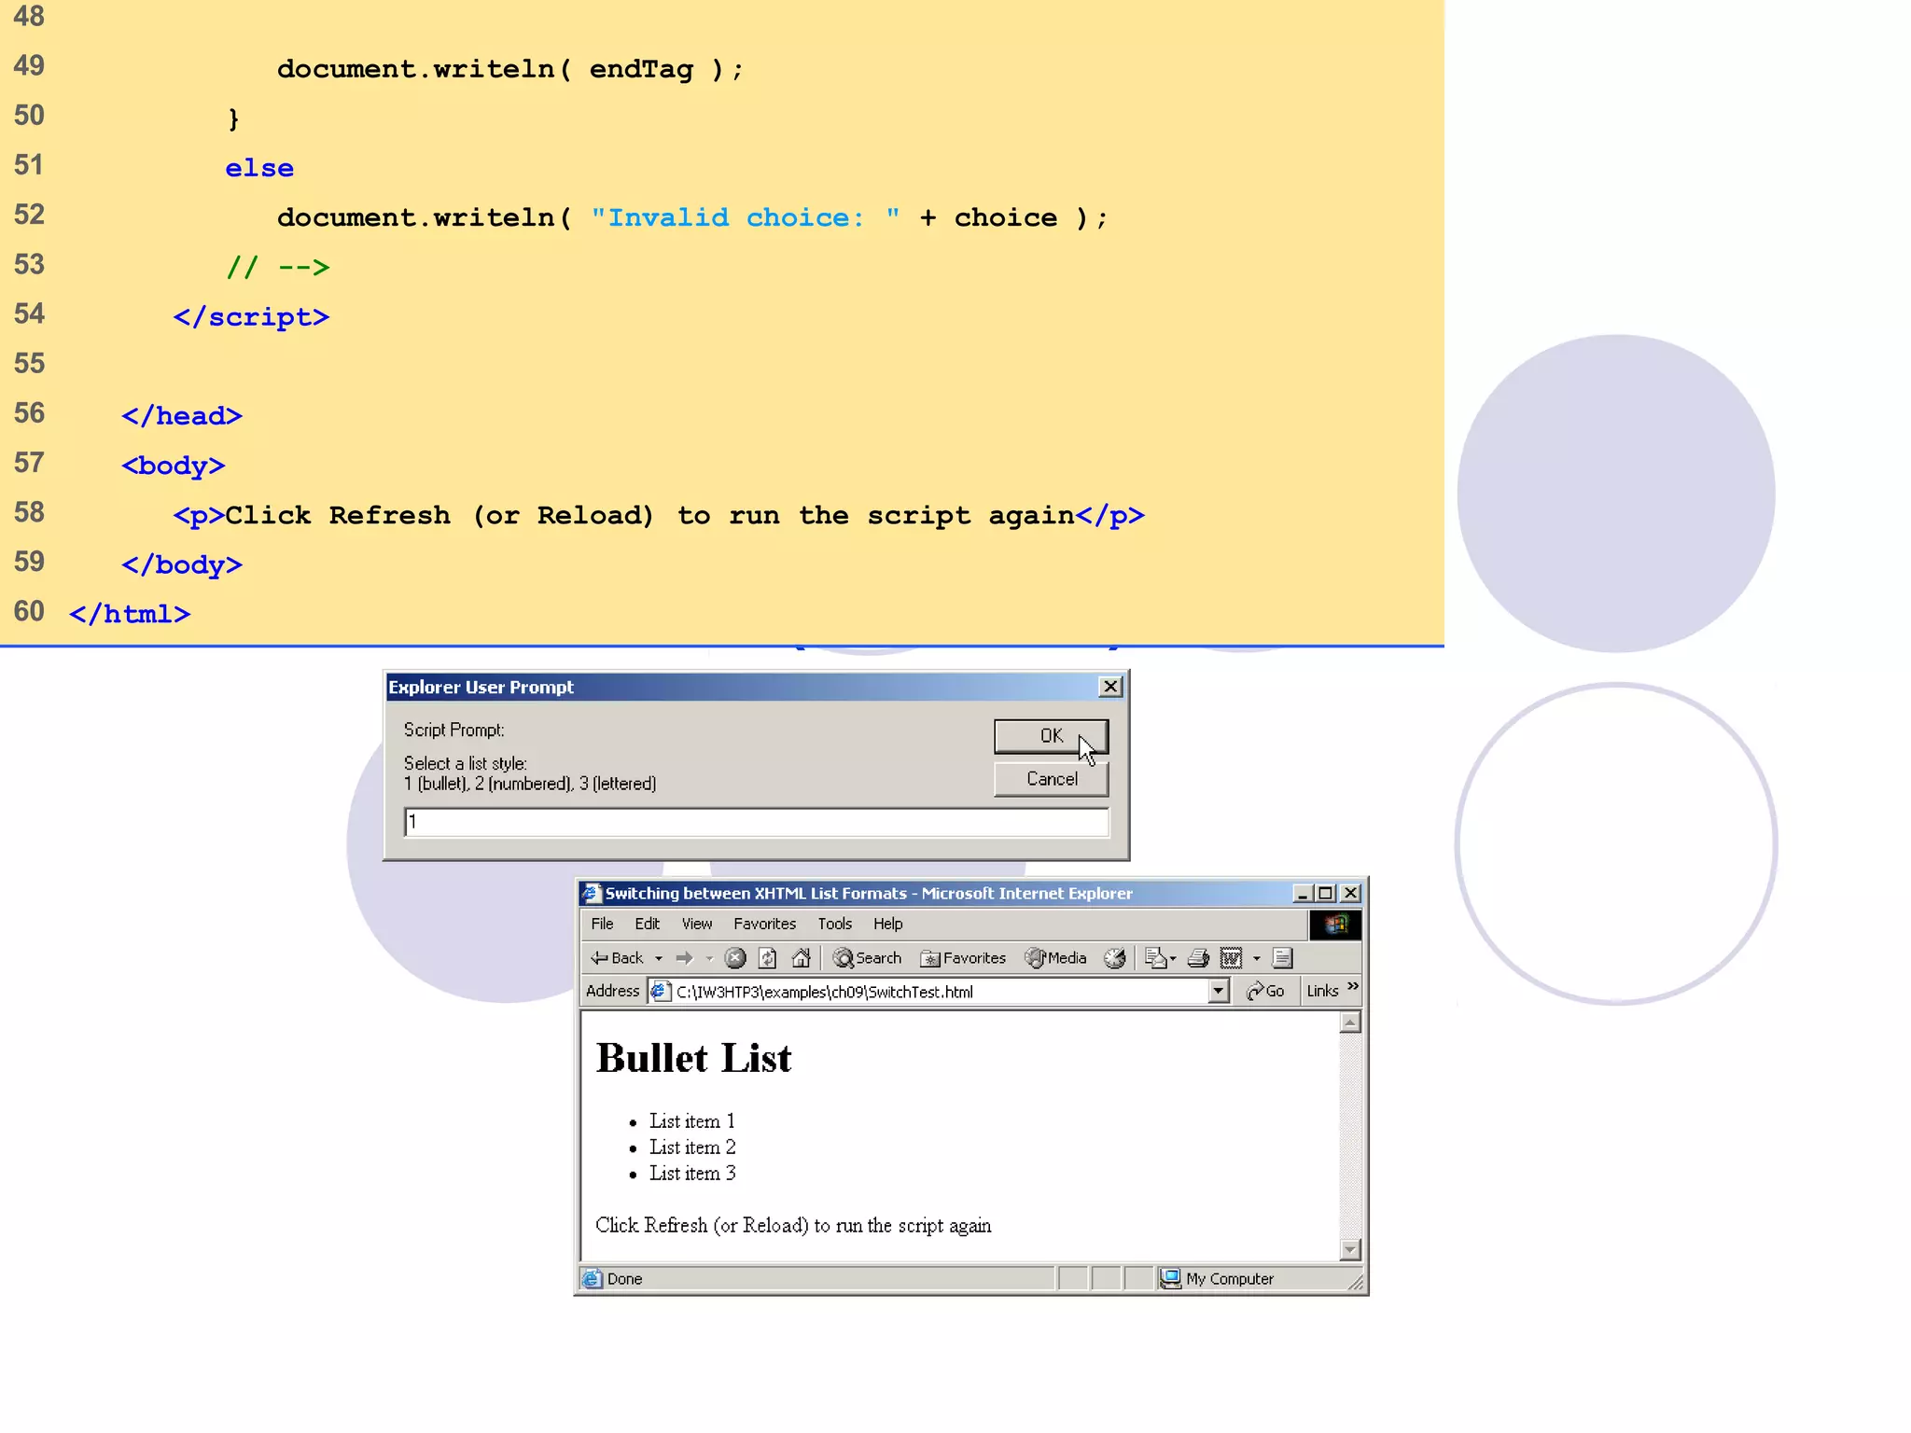Open the Tools menu
The width and height of the screenshot is (1911, 1433).
coord(835,924)
